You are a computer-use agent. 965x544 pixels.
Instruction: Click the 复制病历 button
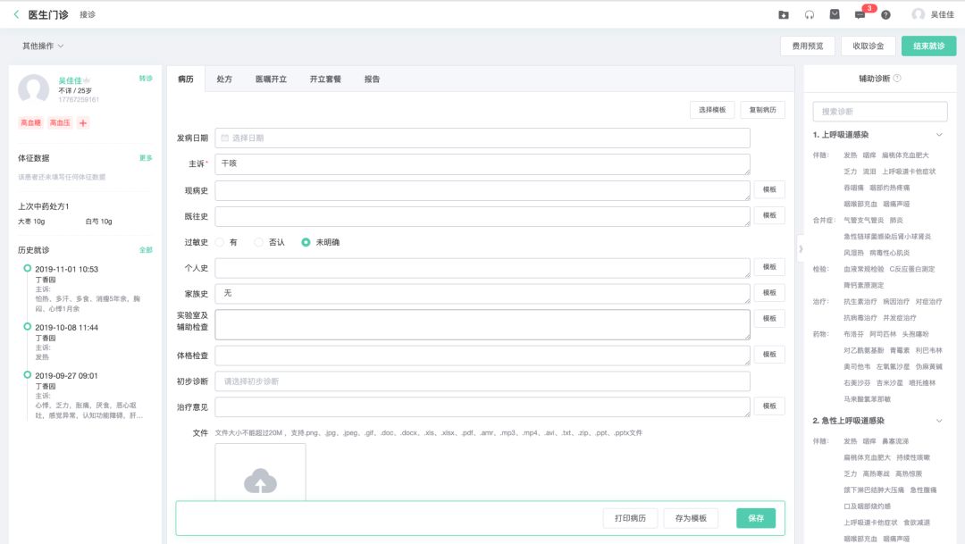click(x=762, y=110)
